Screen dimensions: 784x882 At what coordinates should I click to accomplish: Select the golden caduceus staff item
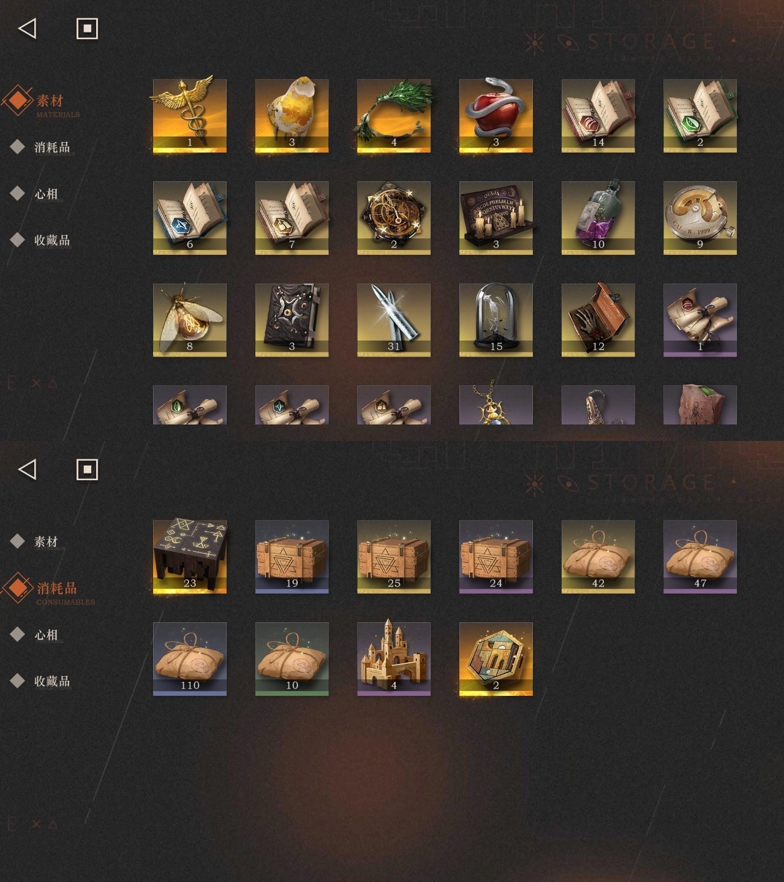point(189,116)
